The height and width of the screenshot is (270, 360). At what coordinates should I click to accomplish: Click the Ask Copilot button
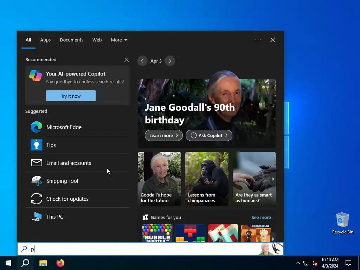tap(209, 135)
